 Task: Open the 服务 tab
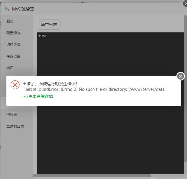click(x=10, y=21)
